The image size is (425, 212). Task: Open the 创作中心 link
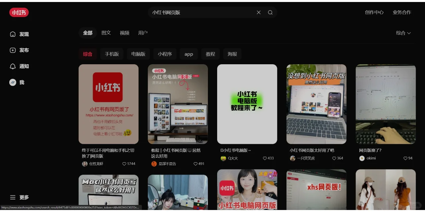tap(374, 12)
